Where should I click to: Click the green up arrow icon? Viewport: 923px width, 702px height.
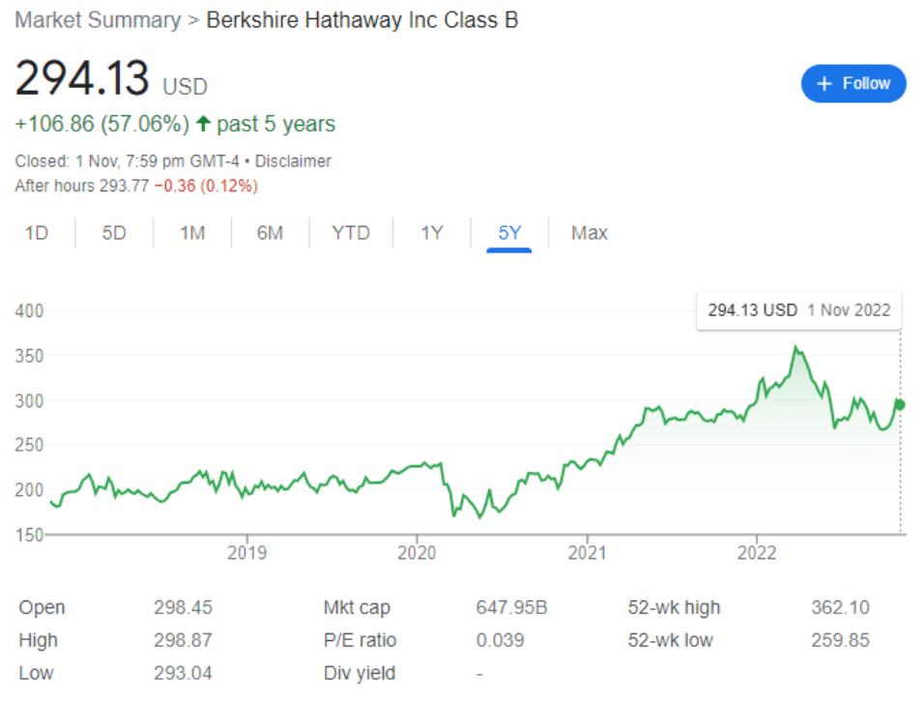coord(203,124)
